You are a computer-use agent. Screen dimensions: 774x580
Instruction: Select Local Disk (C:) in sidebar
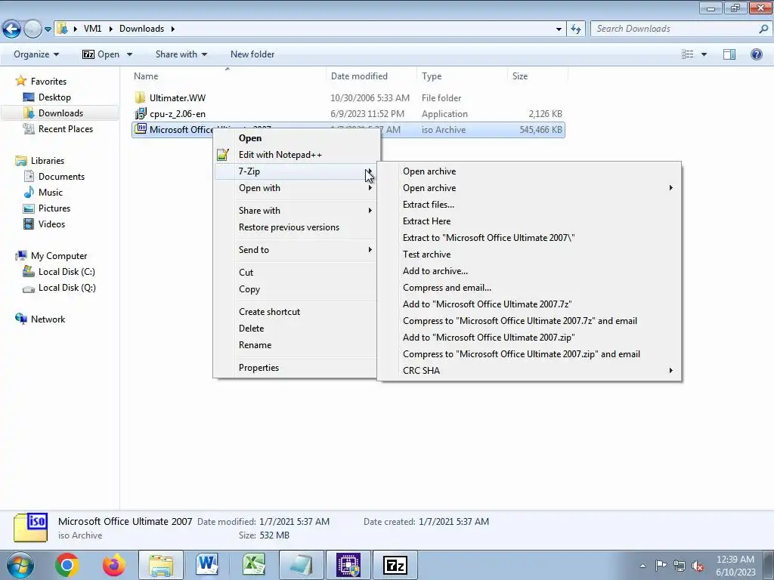tap(67, 272)
